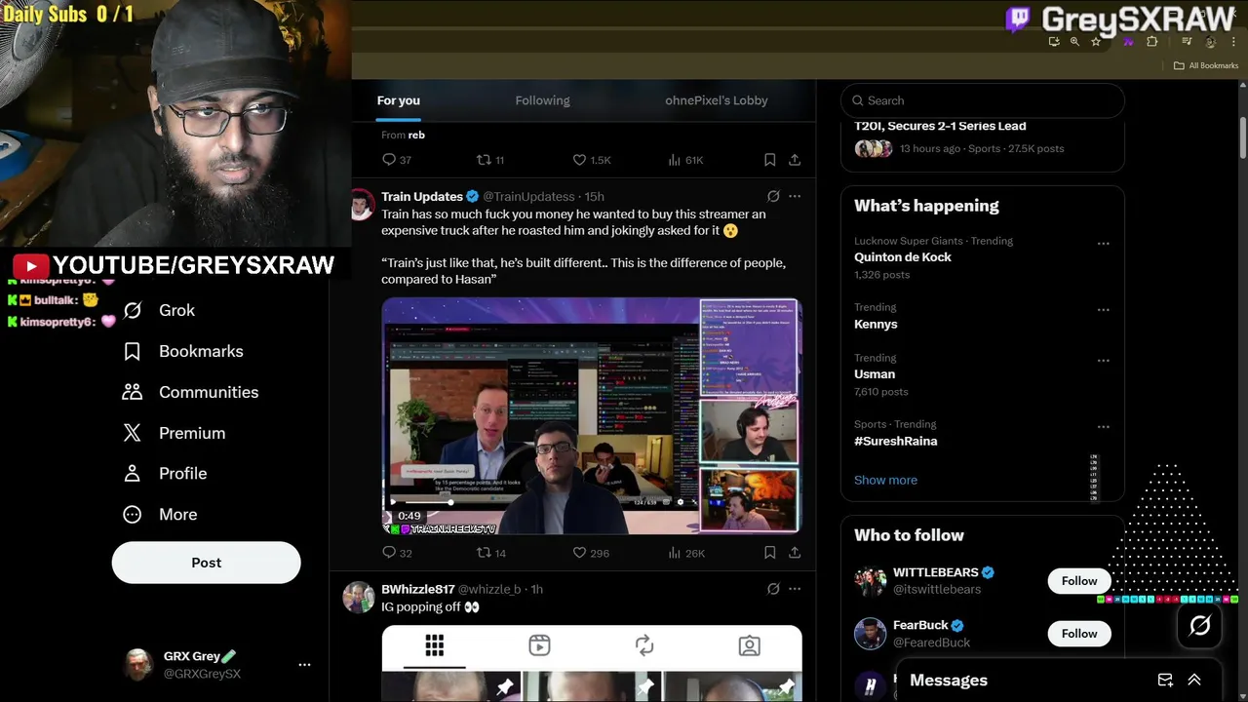Go to Communities in the sidebar

click(x=190, y=392)
